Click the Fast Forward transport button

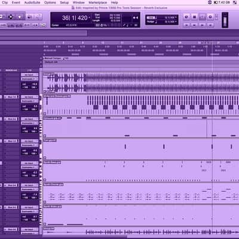click(x=203, y=25)
